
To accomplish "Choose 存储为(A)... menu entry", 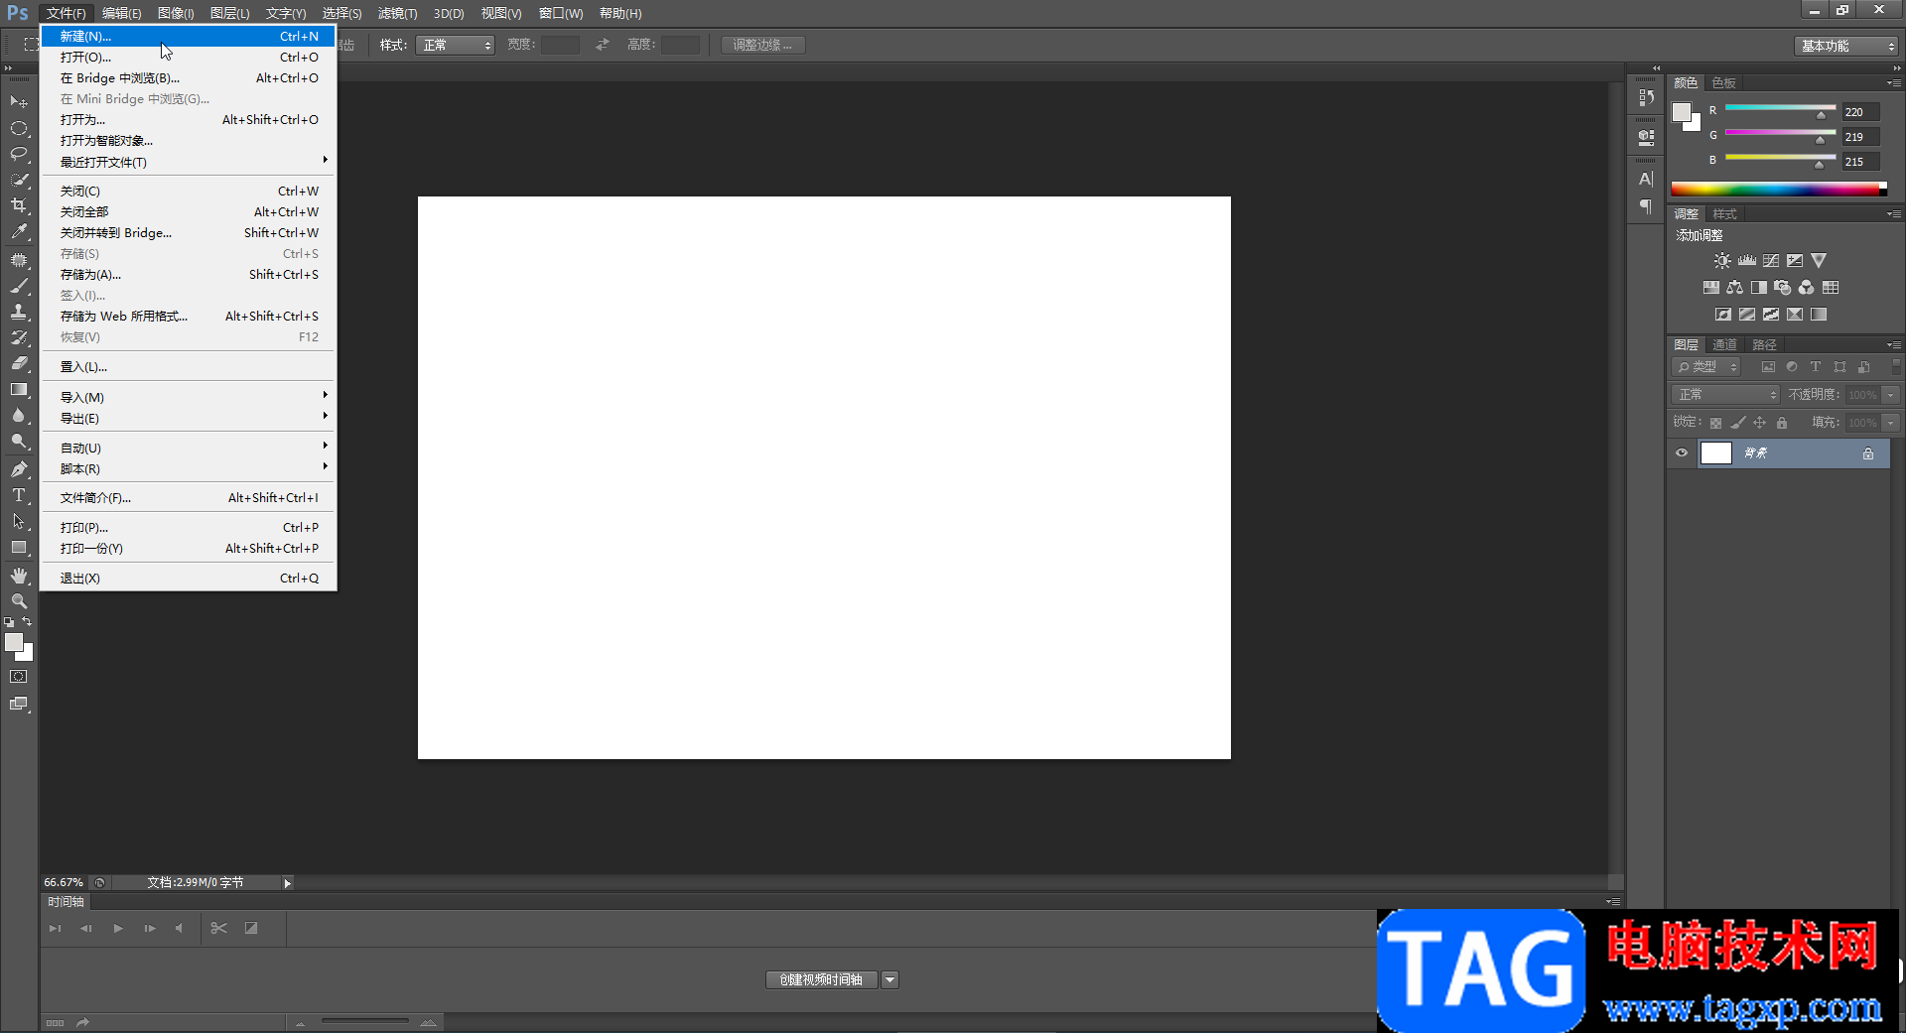I will pyautogui.click(x=189, y=275).
